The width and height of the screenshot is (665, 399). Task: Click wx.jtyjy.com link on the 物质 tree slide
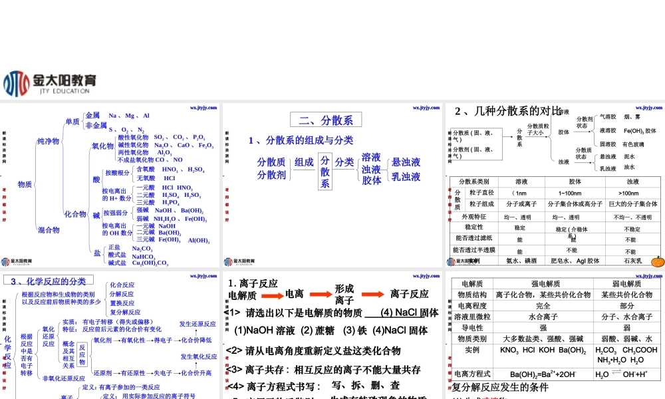pos(203,108)
